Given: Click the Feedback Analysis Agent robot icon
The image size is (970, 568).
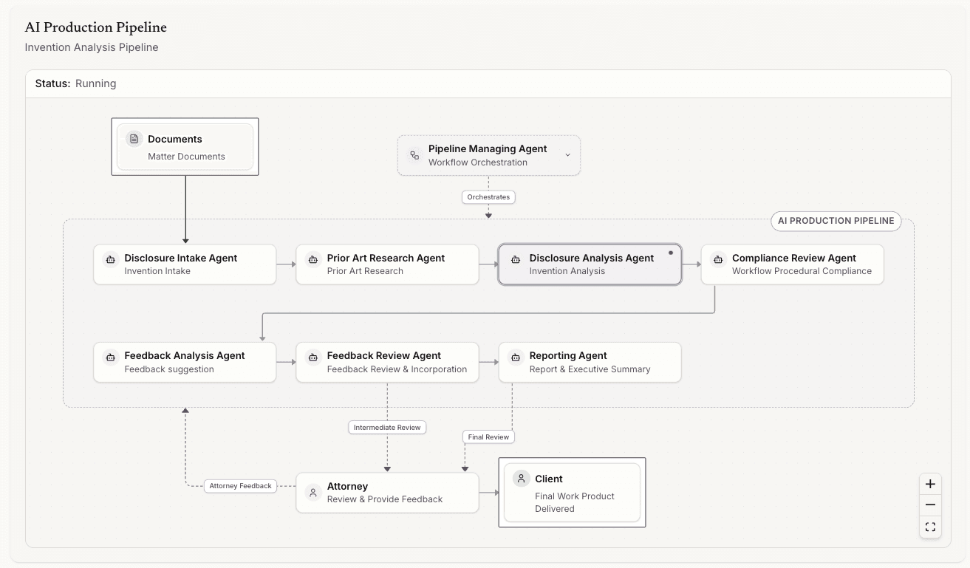Looking at the screenshot, I should pos(111,357).
